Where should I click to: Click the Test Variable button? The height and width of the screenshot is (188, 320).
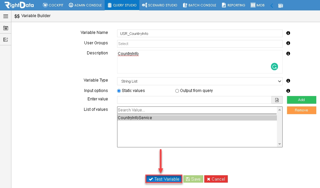click(x=164, y=179)
